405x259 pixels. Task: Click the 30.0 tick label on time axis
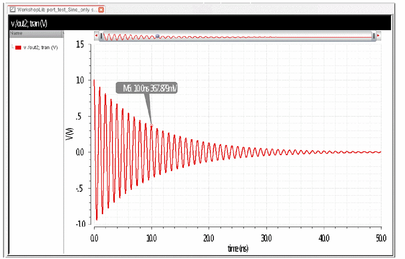[266, 239]
